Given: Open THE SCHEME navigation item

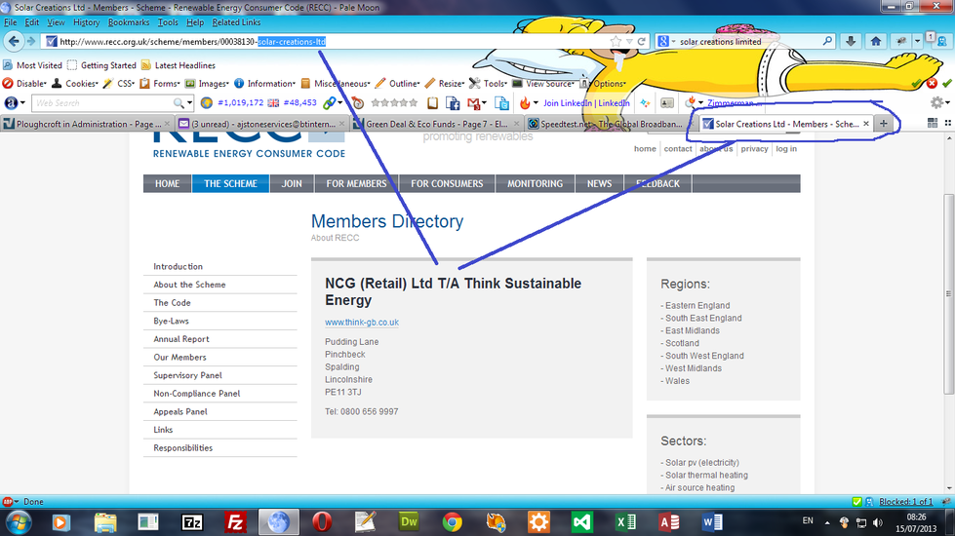Looking at the screenshot, I should 230,183.
